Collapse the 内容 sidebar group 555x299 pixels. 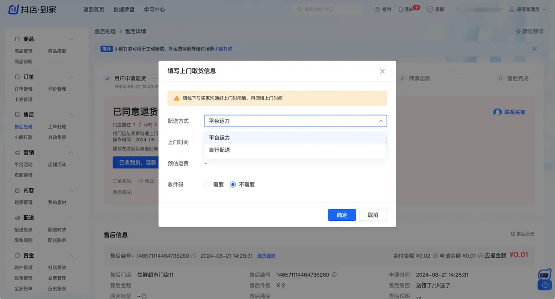(71, 191)
